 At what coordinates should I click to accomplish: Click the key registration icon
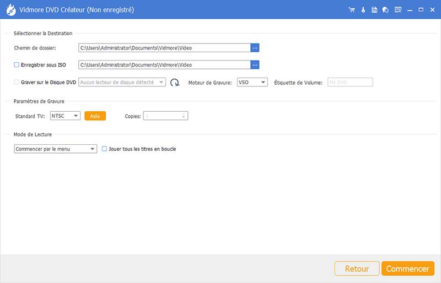363,10
